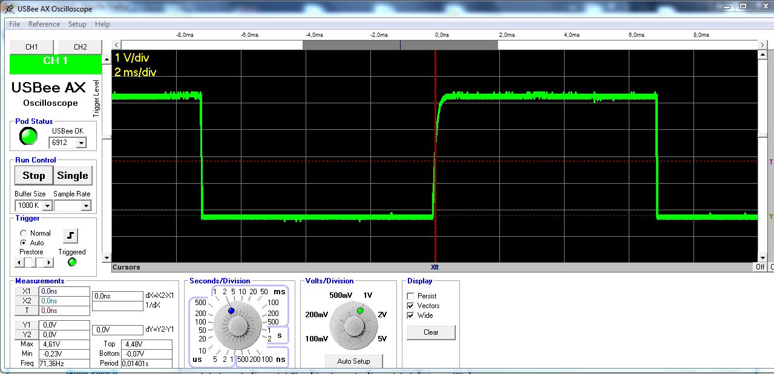Select the X1 cursor button
The width and height of the screenshot is (774, 374).
click(27, 291)
